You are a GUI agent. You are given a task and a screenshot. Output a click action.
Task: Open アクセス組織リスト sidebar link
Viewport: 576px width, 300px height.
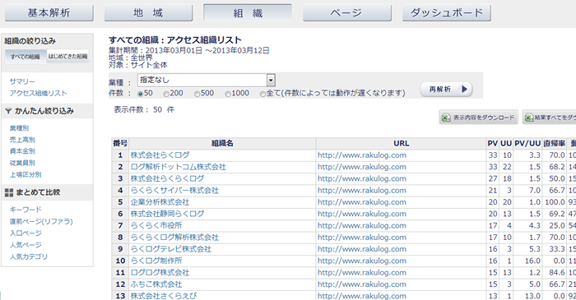coord(38,93)
